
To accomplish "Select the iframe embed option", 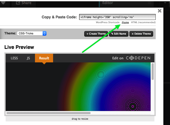I will (125, 22).
